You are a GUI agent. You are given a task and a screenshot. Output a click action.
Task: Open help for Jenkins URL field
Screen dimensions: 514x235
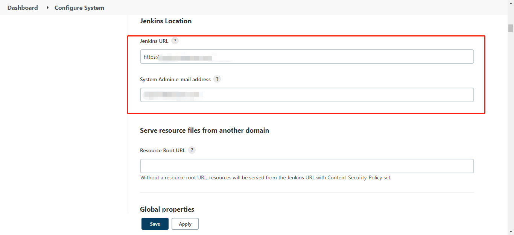point(175,41)
